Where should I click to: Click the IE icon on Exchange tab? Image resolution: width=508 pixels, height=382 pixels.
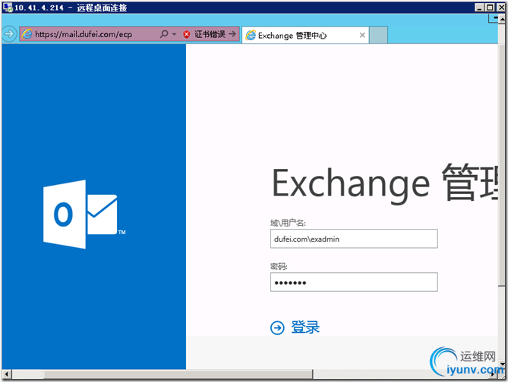click(x=251, y=35)
